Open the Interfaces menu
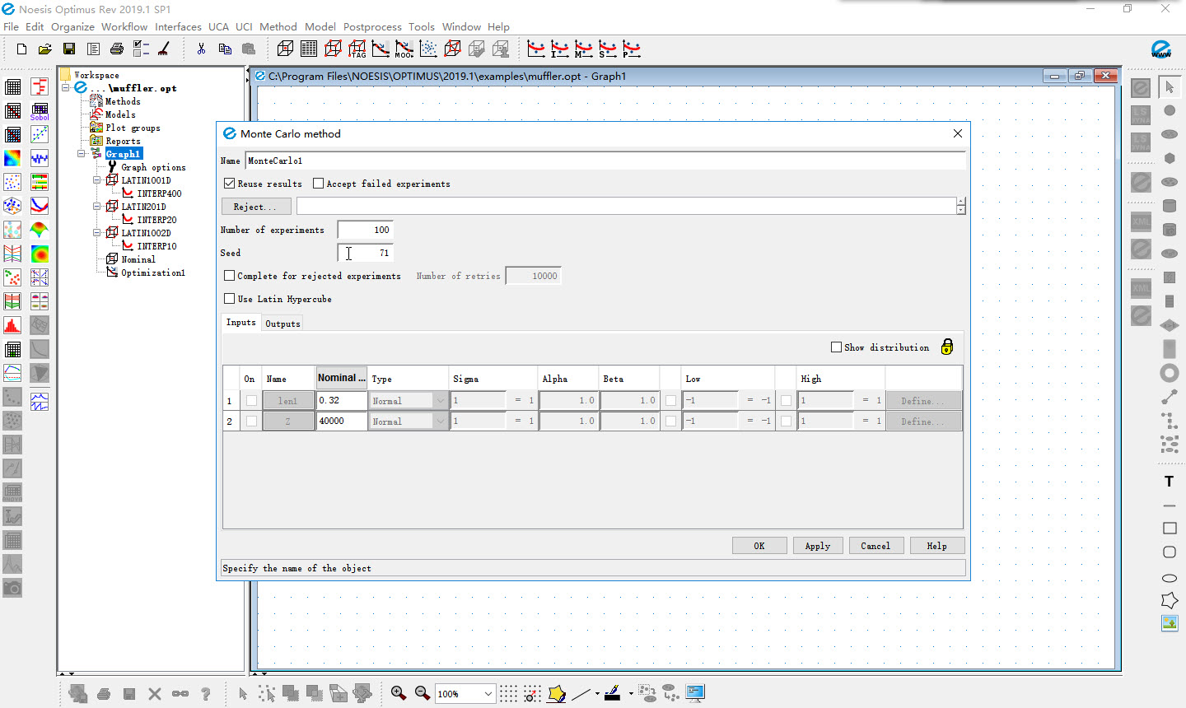Image resolution: width=1186 pixels, height=708 pixels. click(178, 26)
